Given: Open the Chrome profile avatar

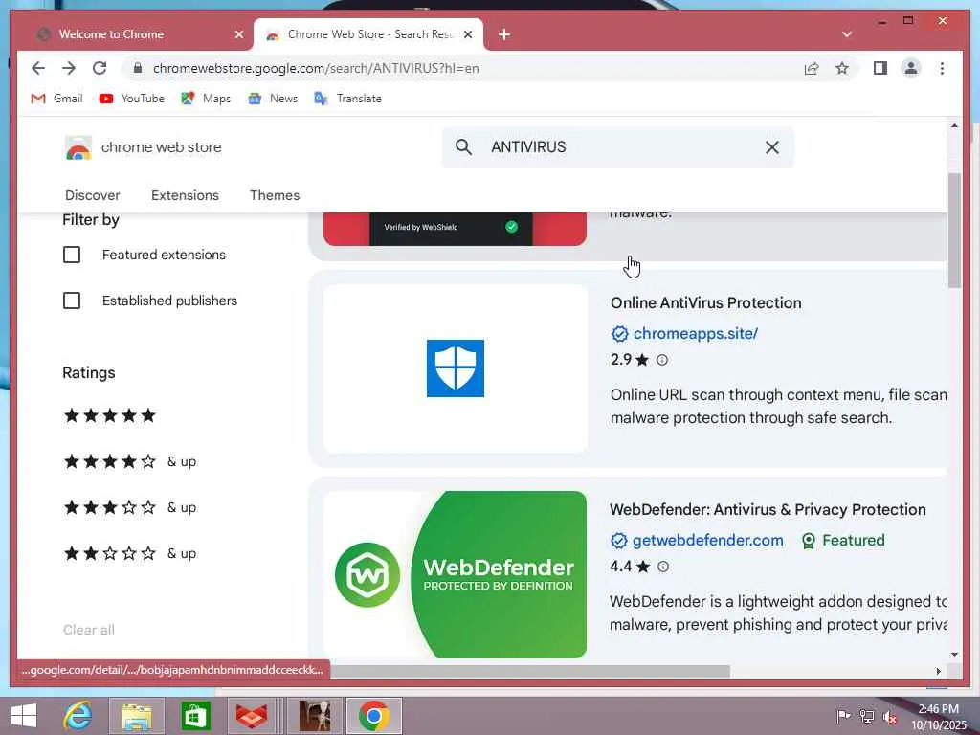Looking at the screenshot, I should point(911,68).
